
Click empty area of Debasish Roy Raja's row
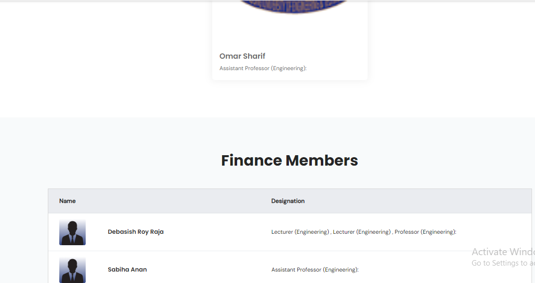[214, 232]
